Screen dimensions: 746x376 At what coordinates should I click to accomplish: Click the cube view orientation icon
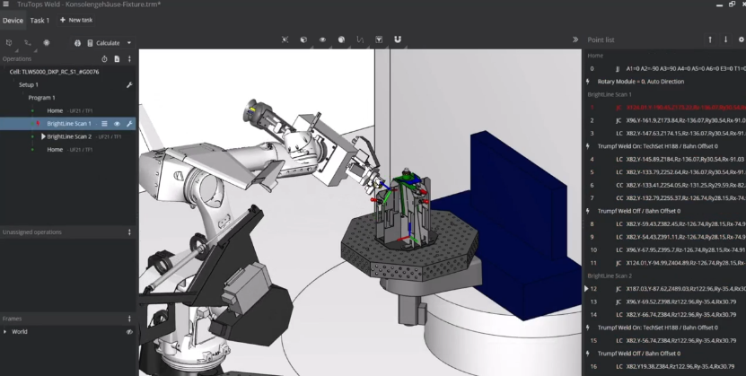tap(303, 39)
